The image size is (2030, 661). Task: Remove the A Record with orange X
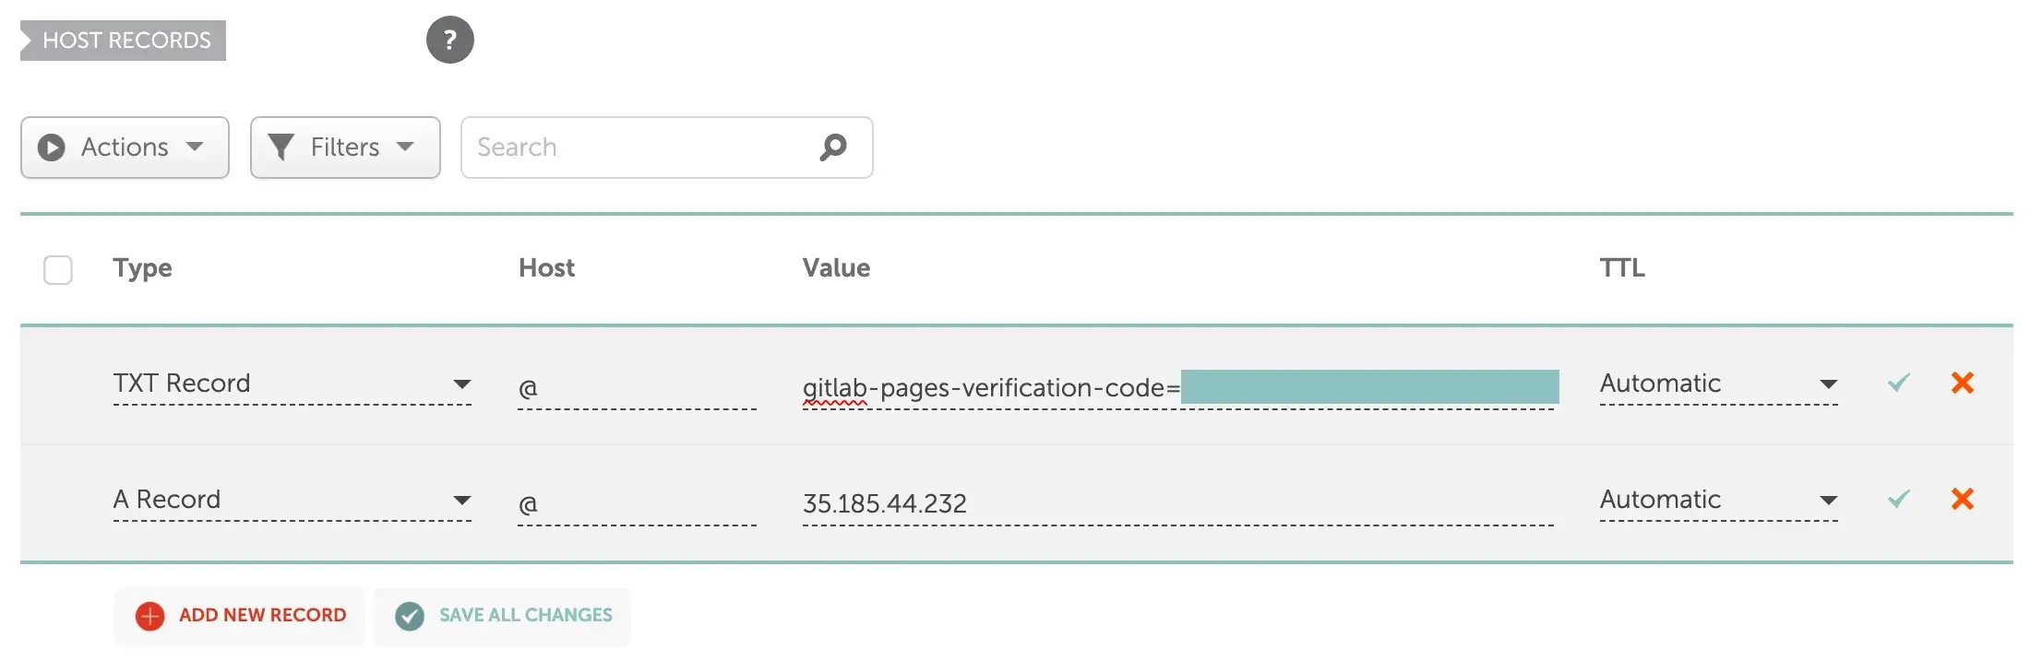pyautogui.click(x=1963, y=499)
